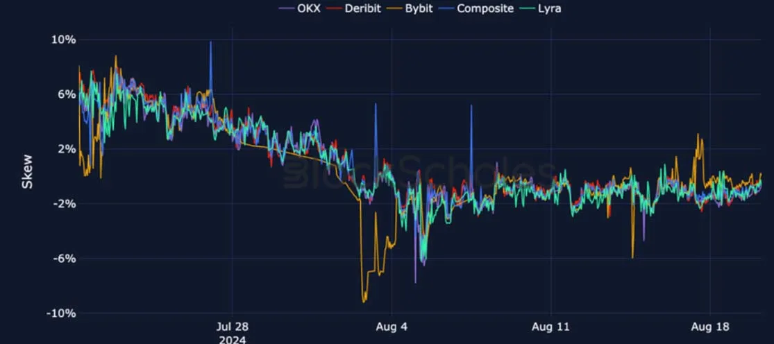The width and height of the screenshot is (774, 344).
Task: Toggle the Composite series in legend
Action: click(x=476, y=8)
